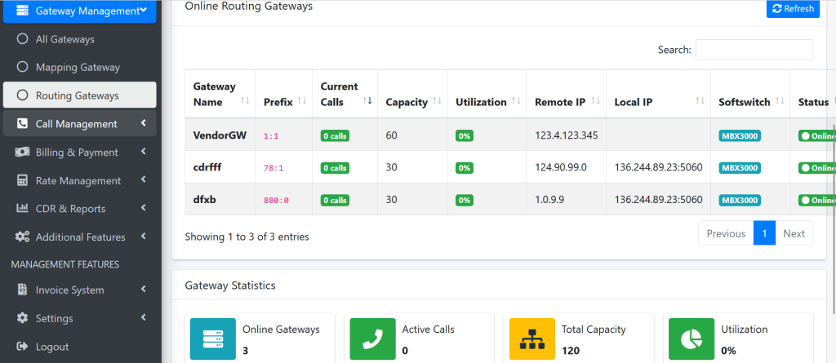Screen dimensions: 836x363
Task: Click capacity 60 in VendorGW row
Action: [x=392, y=135]
